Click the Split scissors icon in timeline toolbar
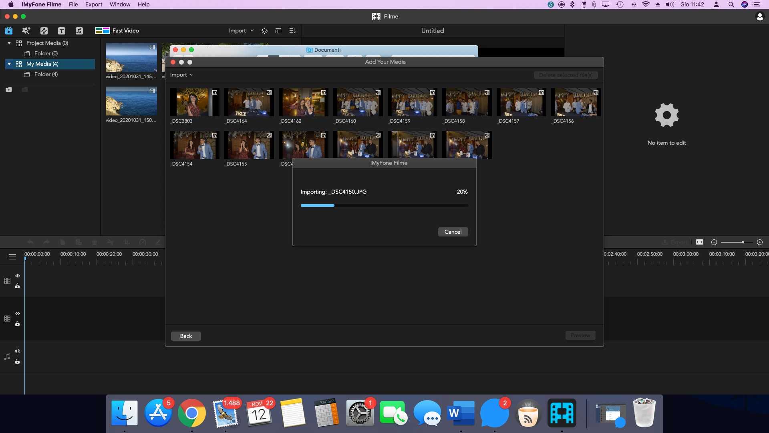The height and width of the screenshot is (433, 769). pyautogui.click(x=111, y=242)
